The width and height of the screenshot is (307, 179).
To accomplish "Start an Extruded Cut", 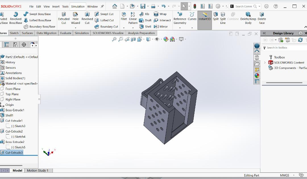I will [x=64, y=18].
